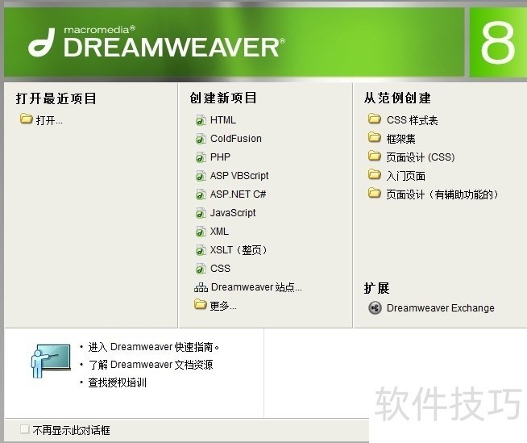The image size is (527, 443).
Task: Click the ASP VBScript document icon
Action: coord(201,176)
